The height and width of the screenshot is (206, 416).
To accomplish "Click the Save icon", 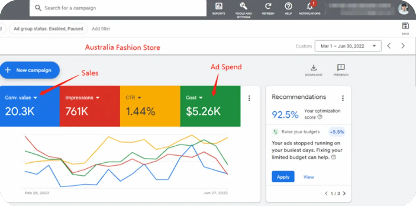I will click(x=405, y=26).
